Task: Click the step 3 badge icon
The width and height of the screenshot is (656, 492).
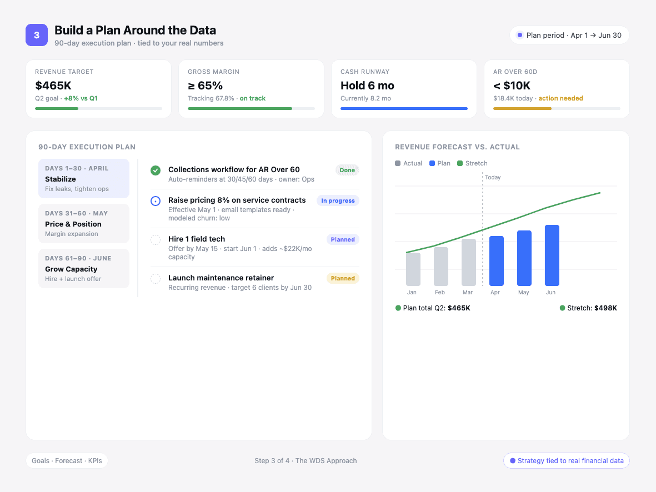Action: tap(37, 34)
